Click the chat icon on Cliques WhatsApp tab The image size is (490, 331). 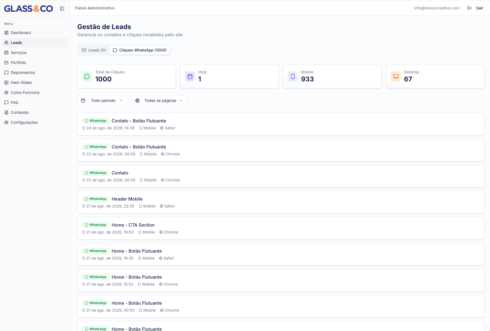(115, 50)
